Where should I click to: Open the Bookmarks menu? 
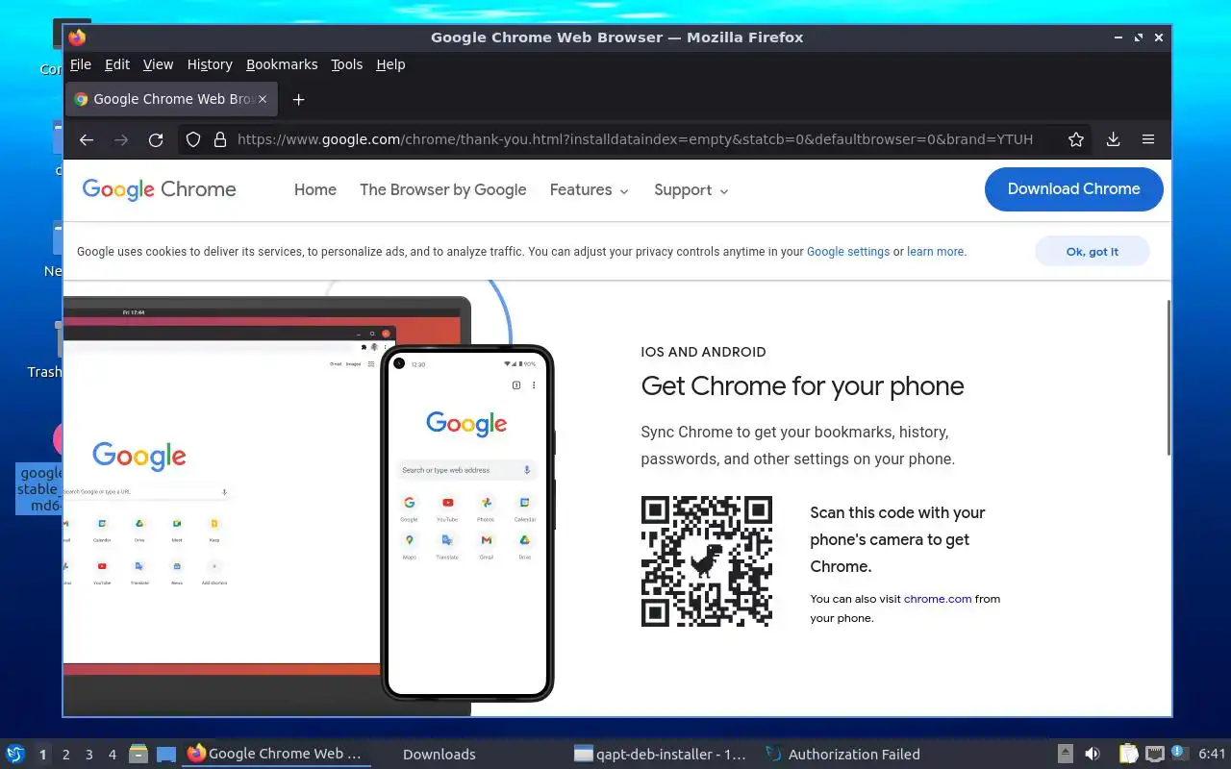pos(282,64)
